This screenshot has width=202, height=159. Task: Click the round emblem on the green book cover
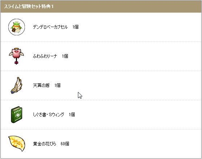[18, 115]
